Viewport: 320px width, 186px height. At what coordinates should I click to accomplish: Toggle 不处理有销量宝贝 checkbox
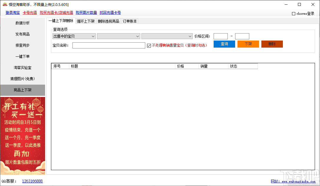click(x=149, y=46)
